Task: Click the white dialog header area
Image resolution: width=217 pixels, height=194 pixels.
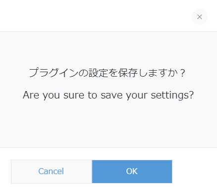Action: pyautogui.click(x=96, y=16)
